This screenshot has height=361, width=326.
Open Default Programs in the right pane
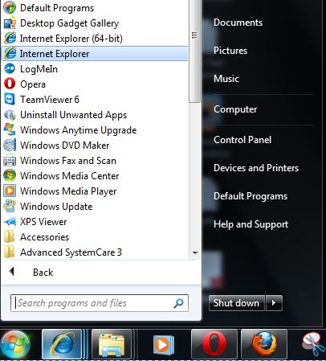pyautogui.click(x=251, y=196)
